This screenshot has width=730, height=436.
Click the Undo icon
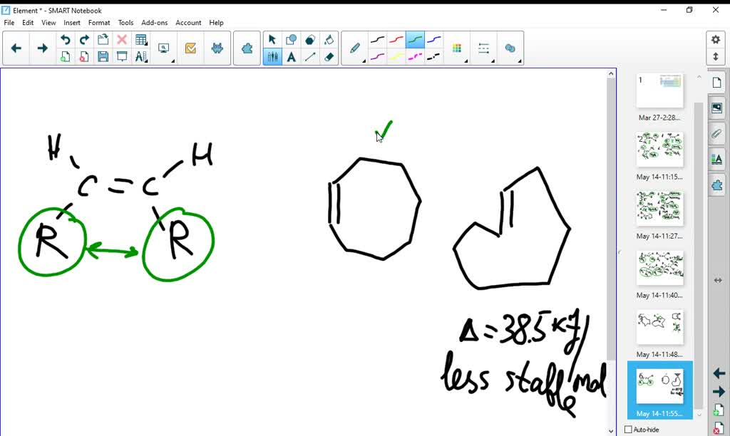click(66, 39)
